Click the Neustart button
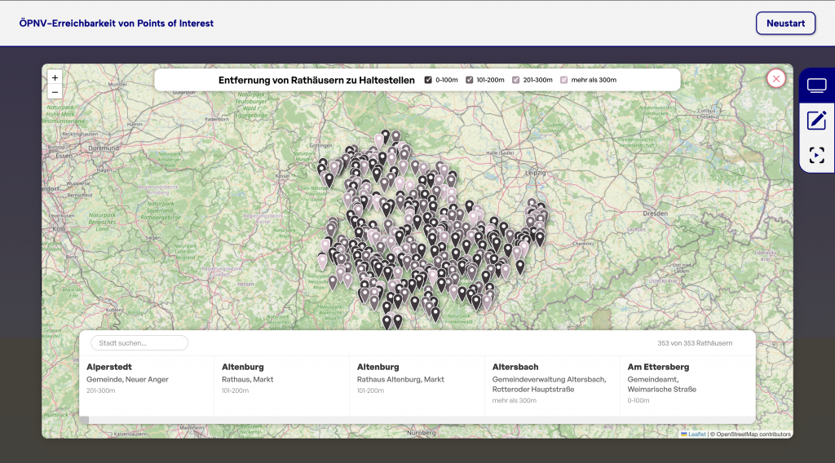This screenshot has height=463, width=835. pyautogui.click(x=785, y=24)
